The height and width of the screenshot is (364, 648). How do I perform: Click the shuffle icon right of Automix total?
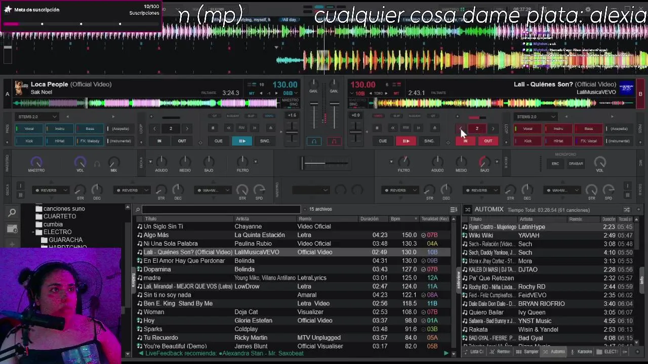[x=627, y=209]
